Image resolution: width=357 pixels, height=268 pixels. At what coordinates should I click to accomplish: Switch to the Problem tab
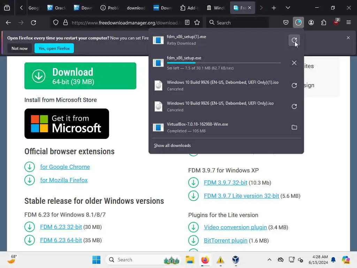[109, 8]
